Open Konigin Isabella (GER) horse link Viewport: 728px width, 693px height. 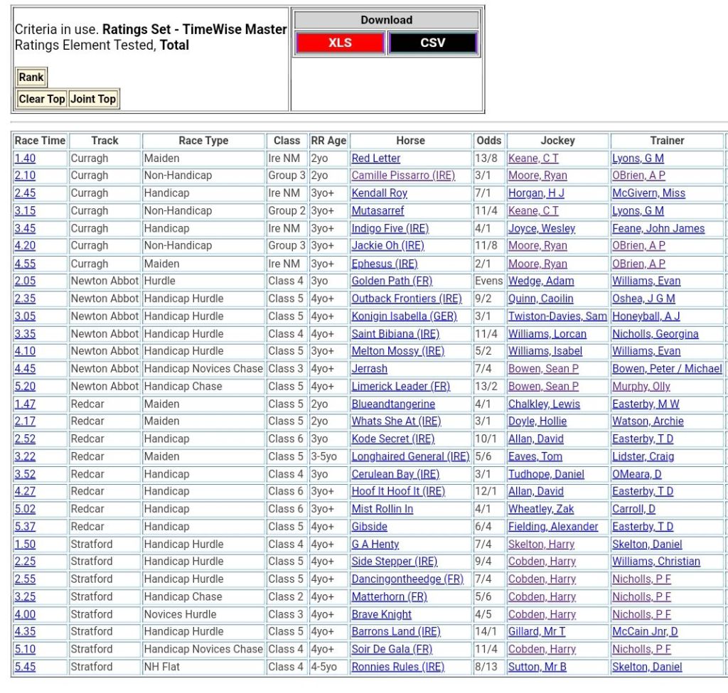(404, 316)
